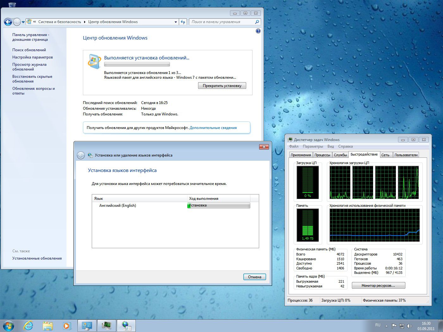Click 'Поиск обновлений' in the sidebar
Screen dimensions: 443x332
click(29, 50)
